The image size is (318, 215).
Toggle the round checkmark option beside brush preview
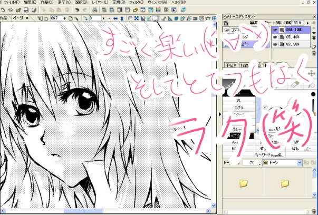[265, 107]
